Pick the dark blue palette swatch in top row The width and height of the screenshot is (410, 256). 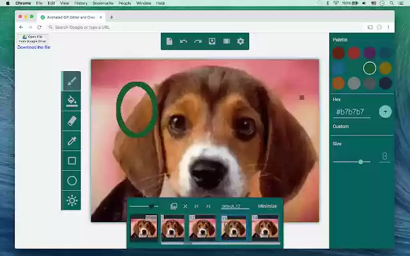[x=385, y=53]
